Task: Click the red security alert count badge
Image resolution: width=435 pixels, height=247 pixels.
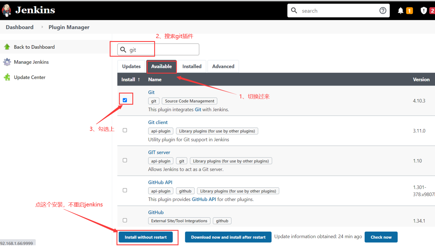Action: point(432,11)
